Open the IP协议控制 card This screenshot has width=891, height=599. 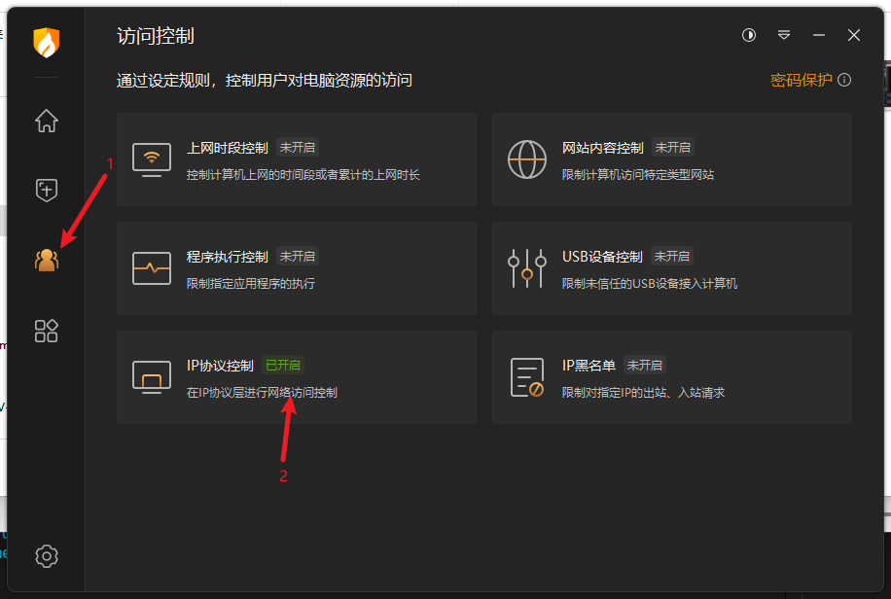pyautogui.click(x=296, y=377)
